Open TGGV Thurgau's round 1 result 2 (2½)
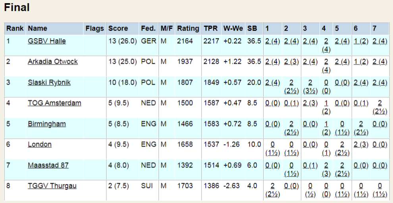The height and width of the screenshot is (203, 393). pos(272,190)
